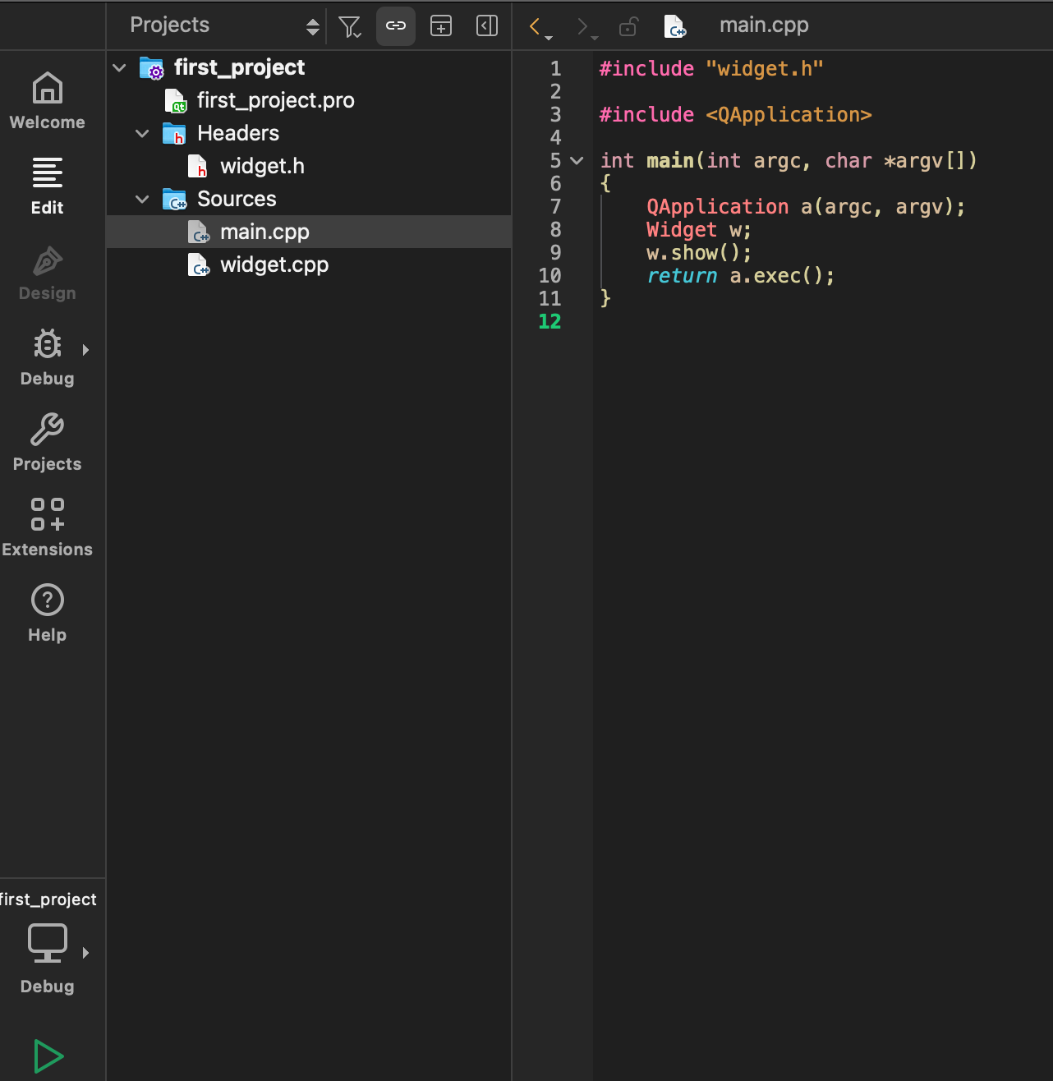Screen dimensions: 1053x1081
Task: Fold the main function at line 5
Action: [577, 161]
